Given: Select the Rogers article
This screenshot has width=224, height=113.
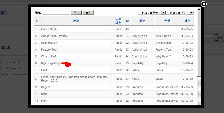Looking at the screenshot, I should 46,87.
